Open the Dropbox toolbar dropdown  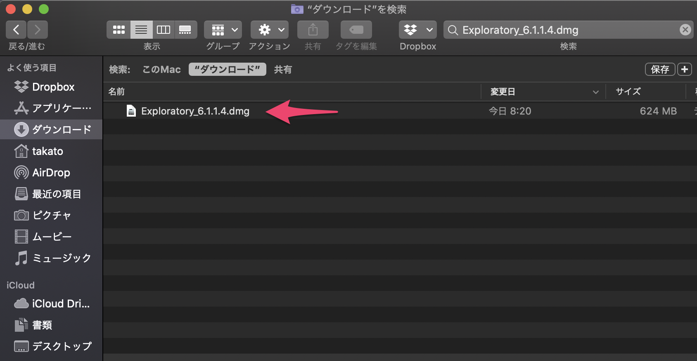(418, 30)
